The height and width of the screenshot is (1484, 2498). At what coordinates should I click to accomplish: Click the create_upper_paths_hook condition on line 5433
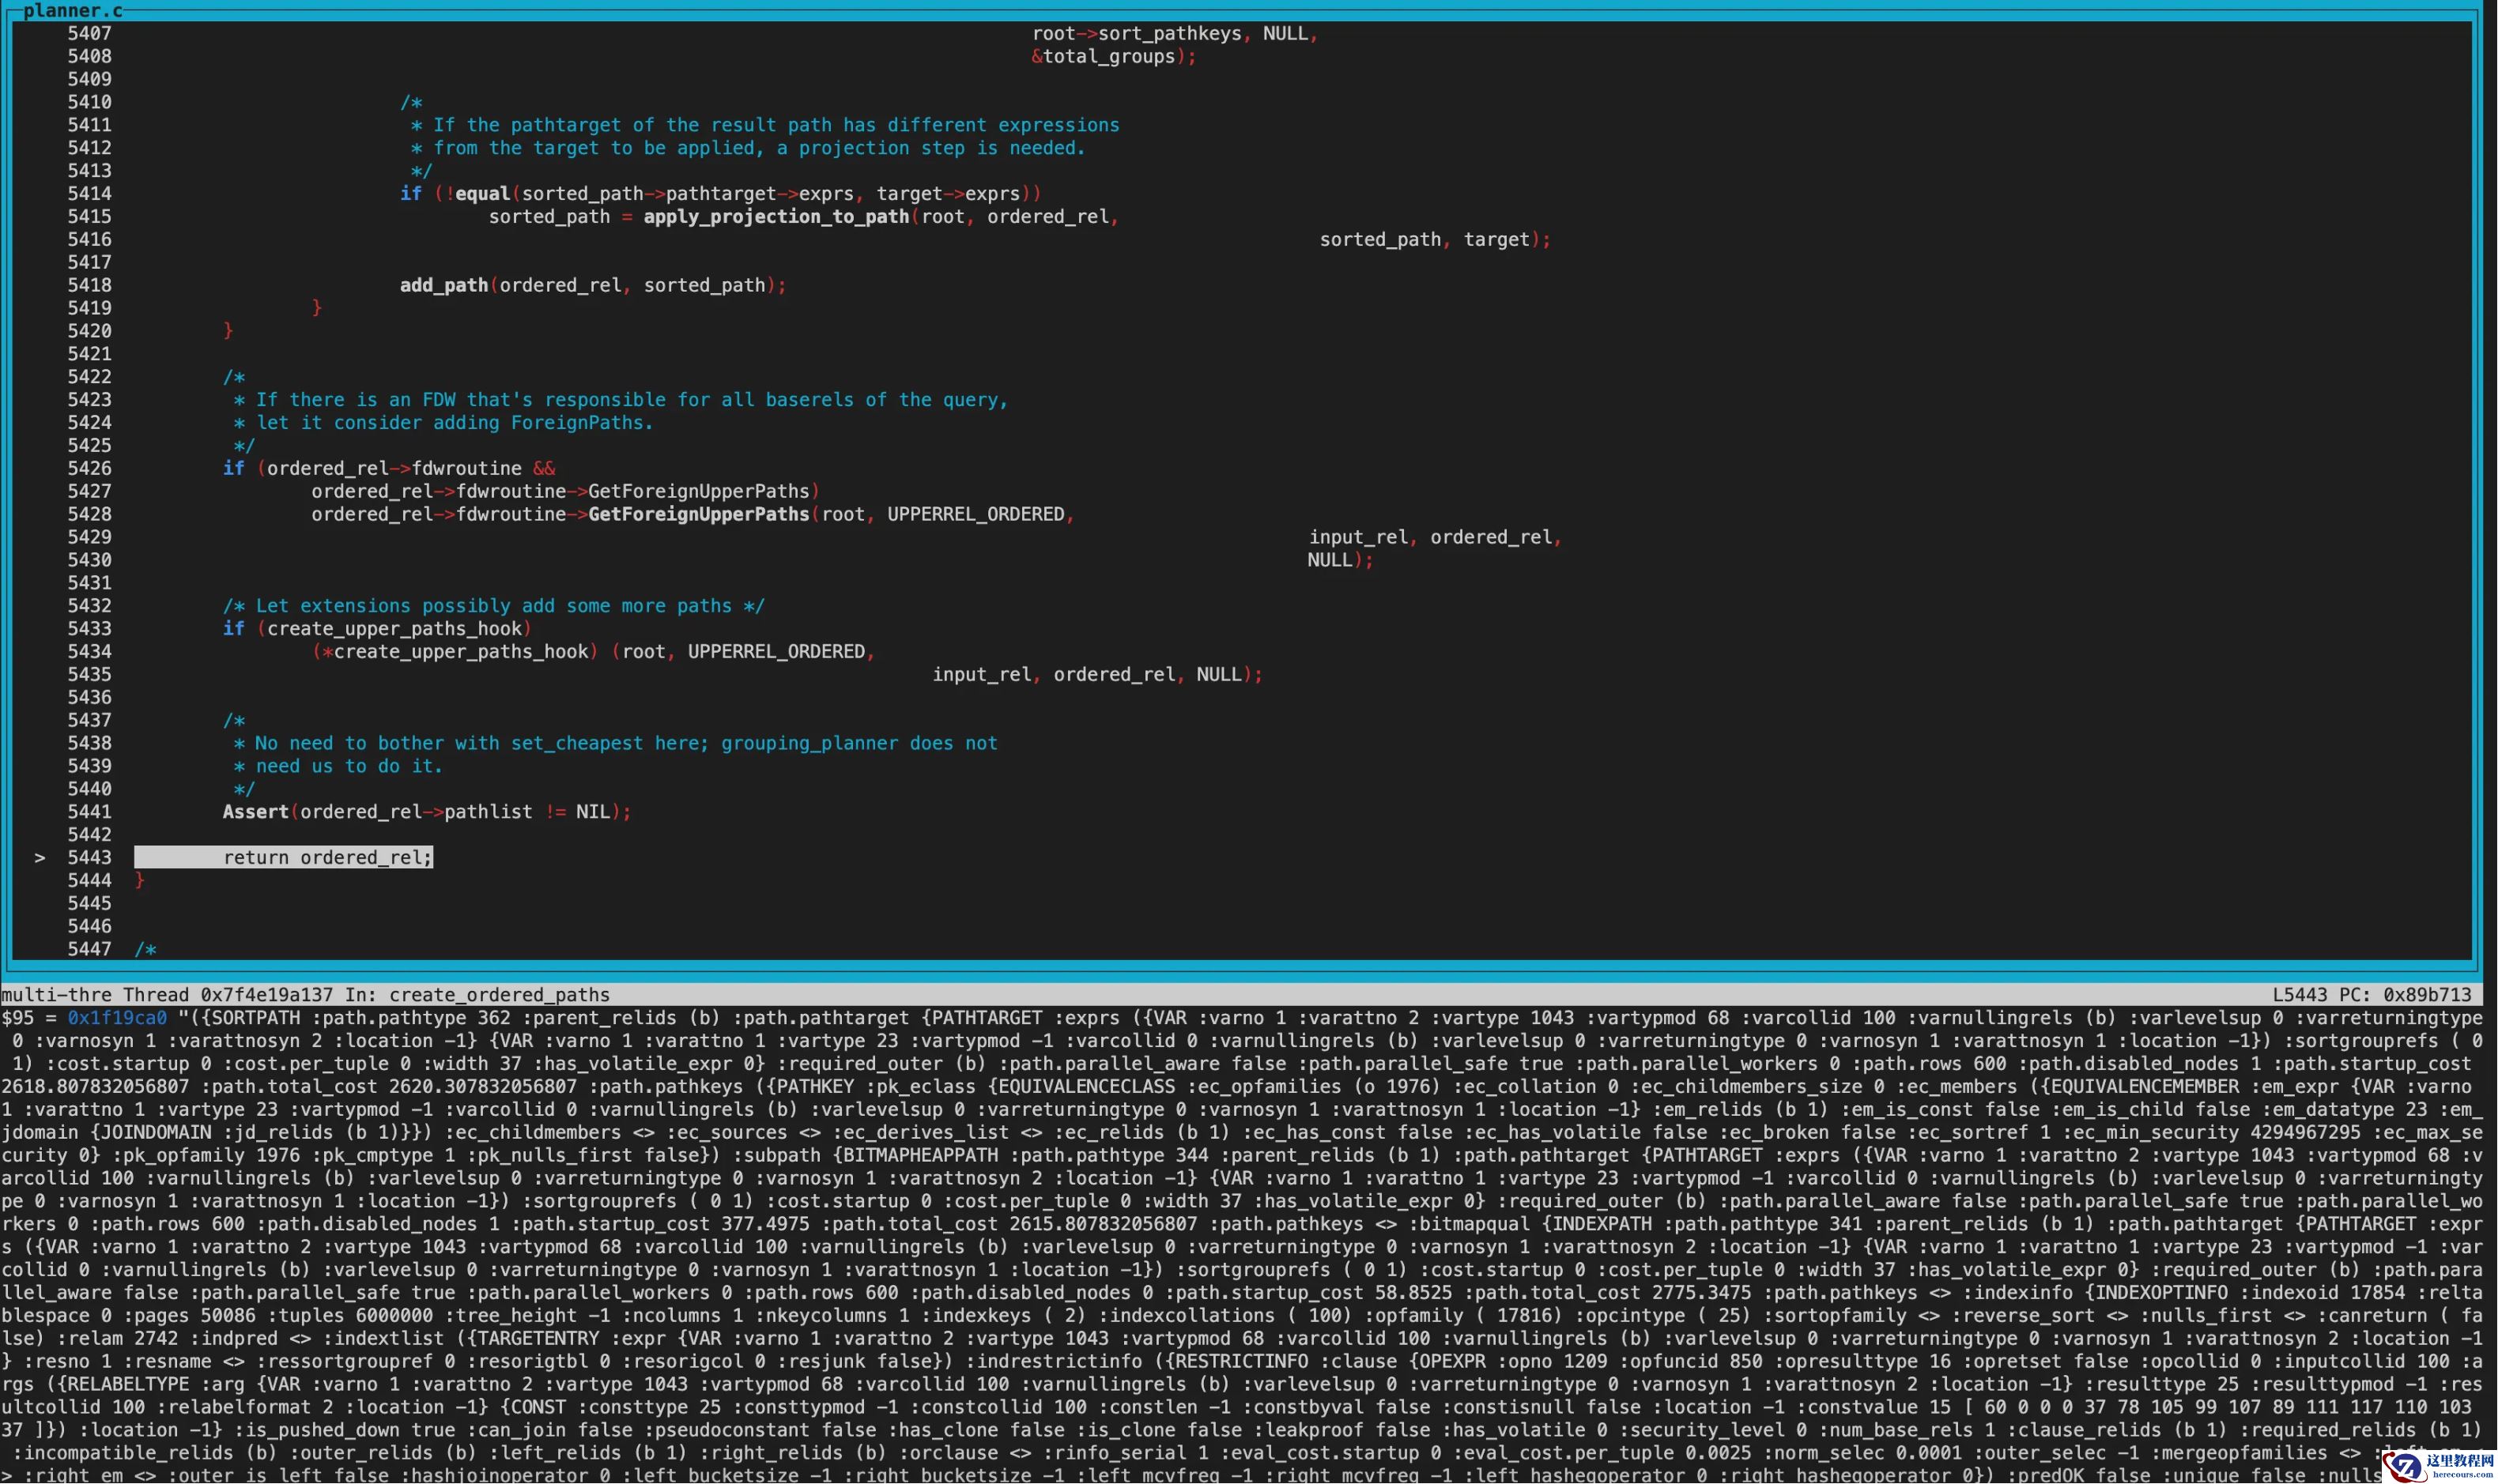[394, 628]
